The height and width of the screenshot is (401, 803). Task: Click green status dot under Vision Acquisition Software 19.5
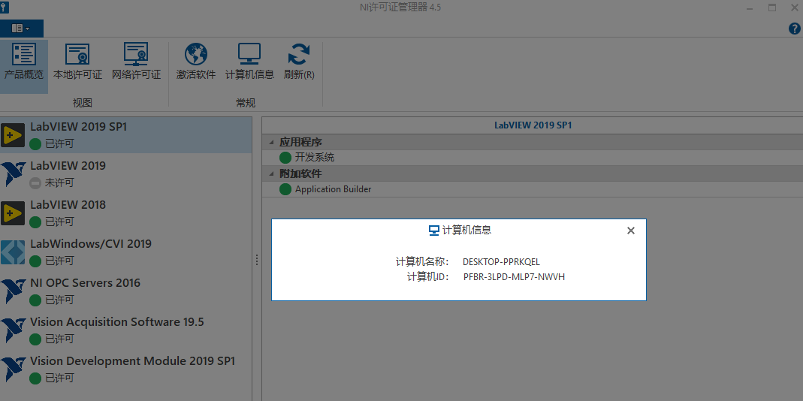tap(35, 339)
